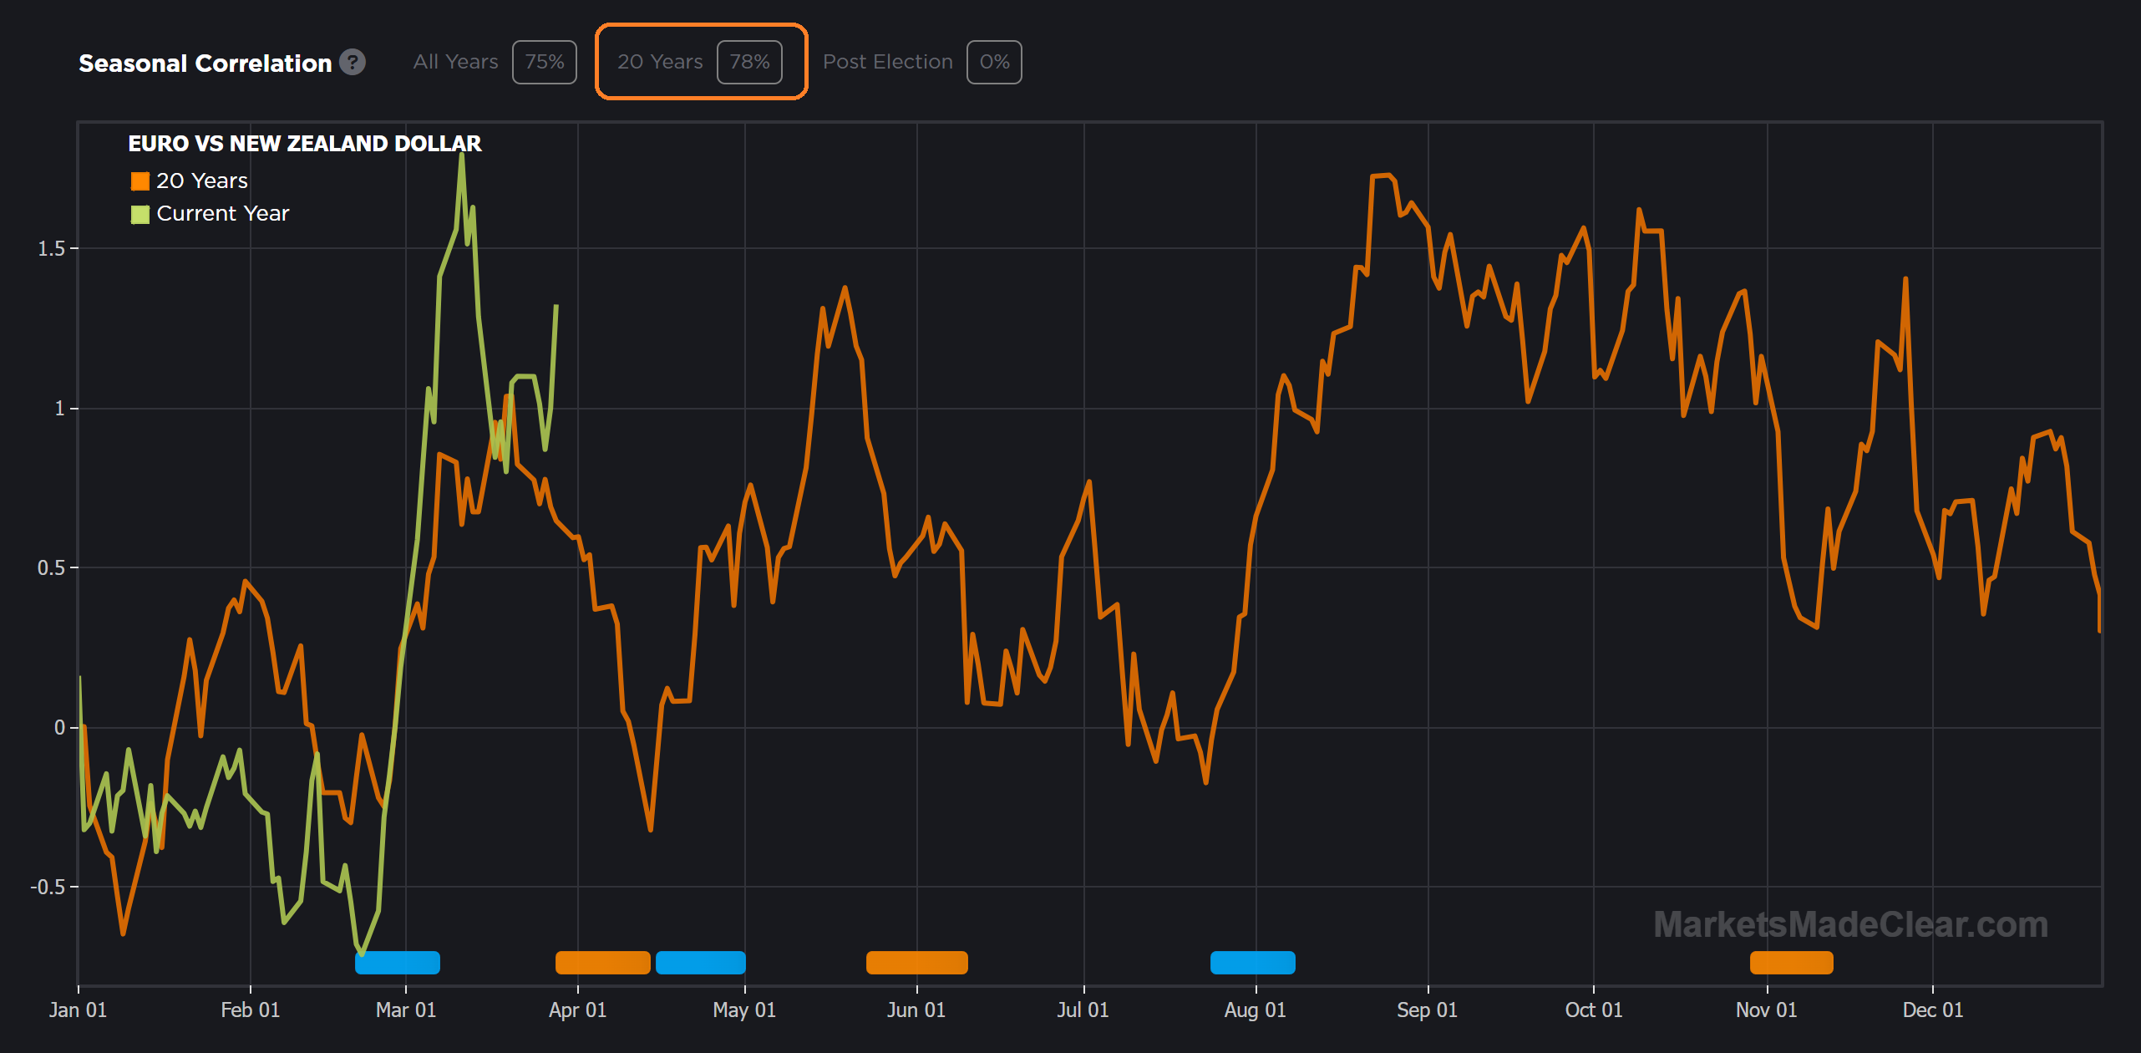Viewport: 2141px width, 1053px height.
Task: Click the Current Year legend label
Action: [x=223, y=213]
